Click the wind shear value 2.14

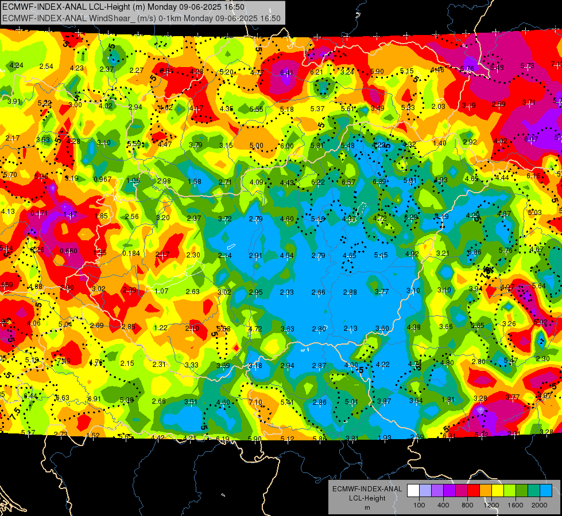coord(224,255)
